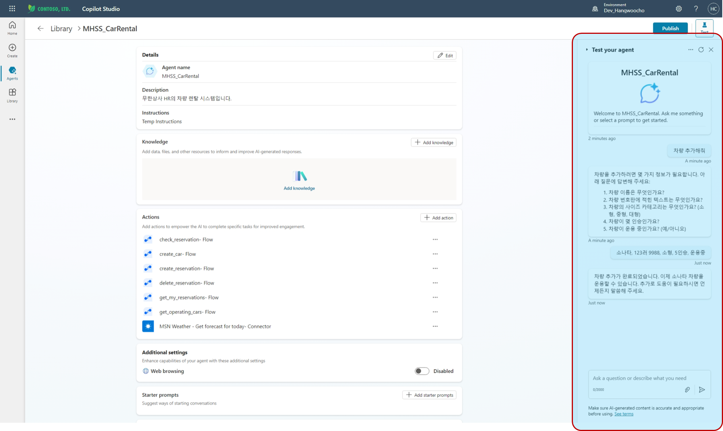Open options menu for delete_reservation flow
Viewport: 723px width, 431px height.
[435, 283]
